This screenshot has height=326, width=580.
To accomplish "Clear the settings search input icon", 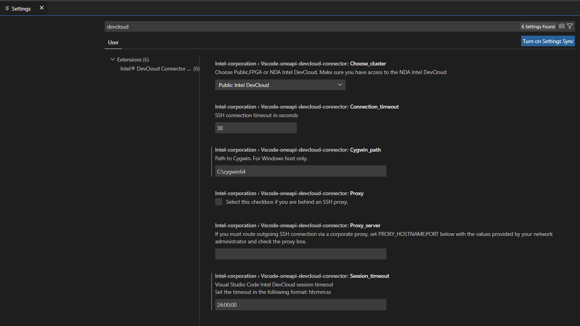I will pyautogui.click(x=562, y=26).
